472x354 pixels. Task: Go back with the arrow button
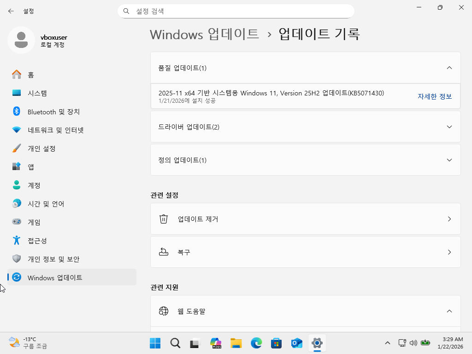click(x=11, y=11)
